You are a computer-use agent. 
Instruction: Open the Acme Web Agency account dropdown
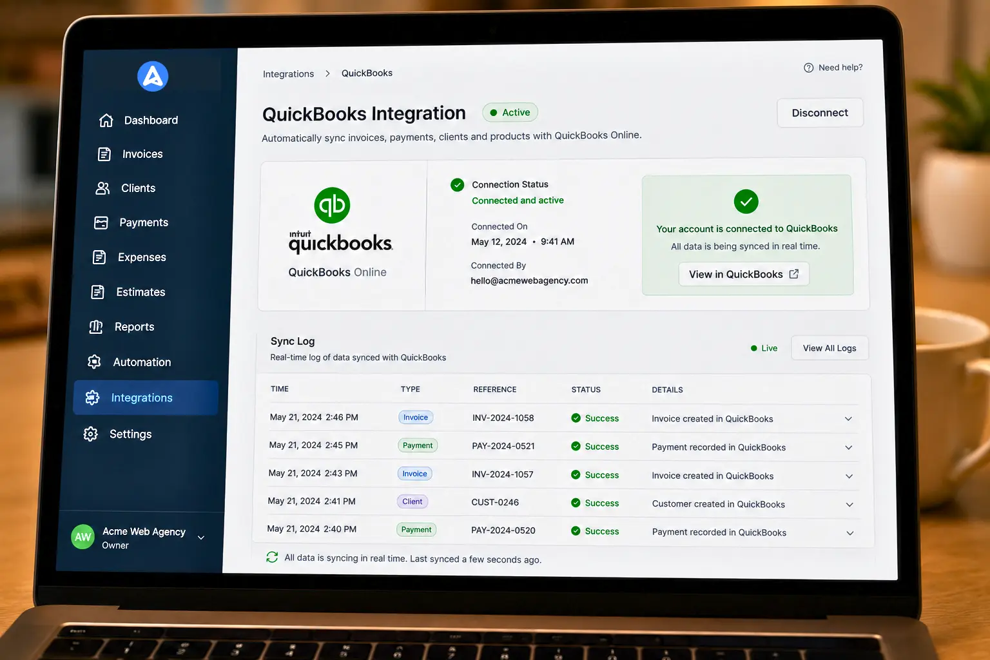tap(201, 538)
